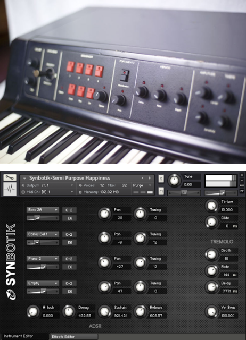The image size is (246, 340).
Task: Click the Bass 2A volume slider
Action: coord(43,218)
